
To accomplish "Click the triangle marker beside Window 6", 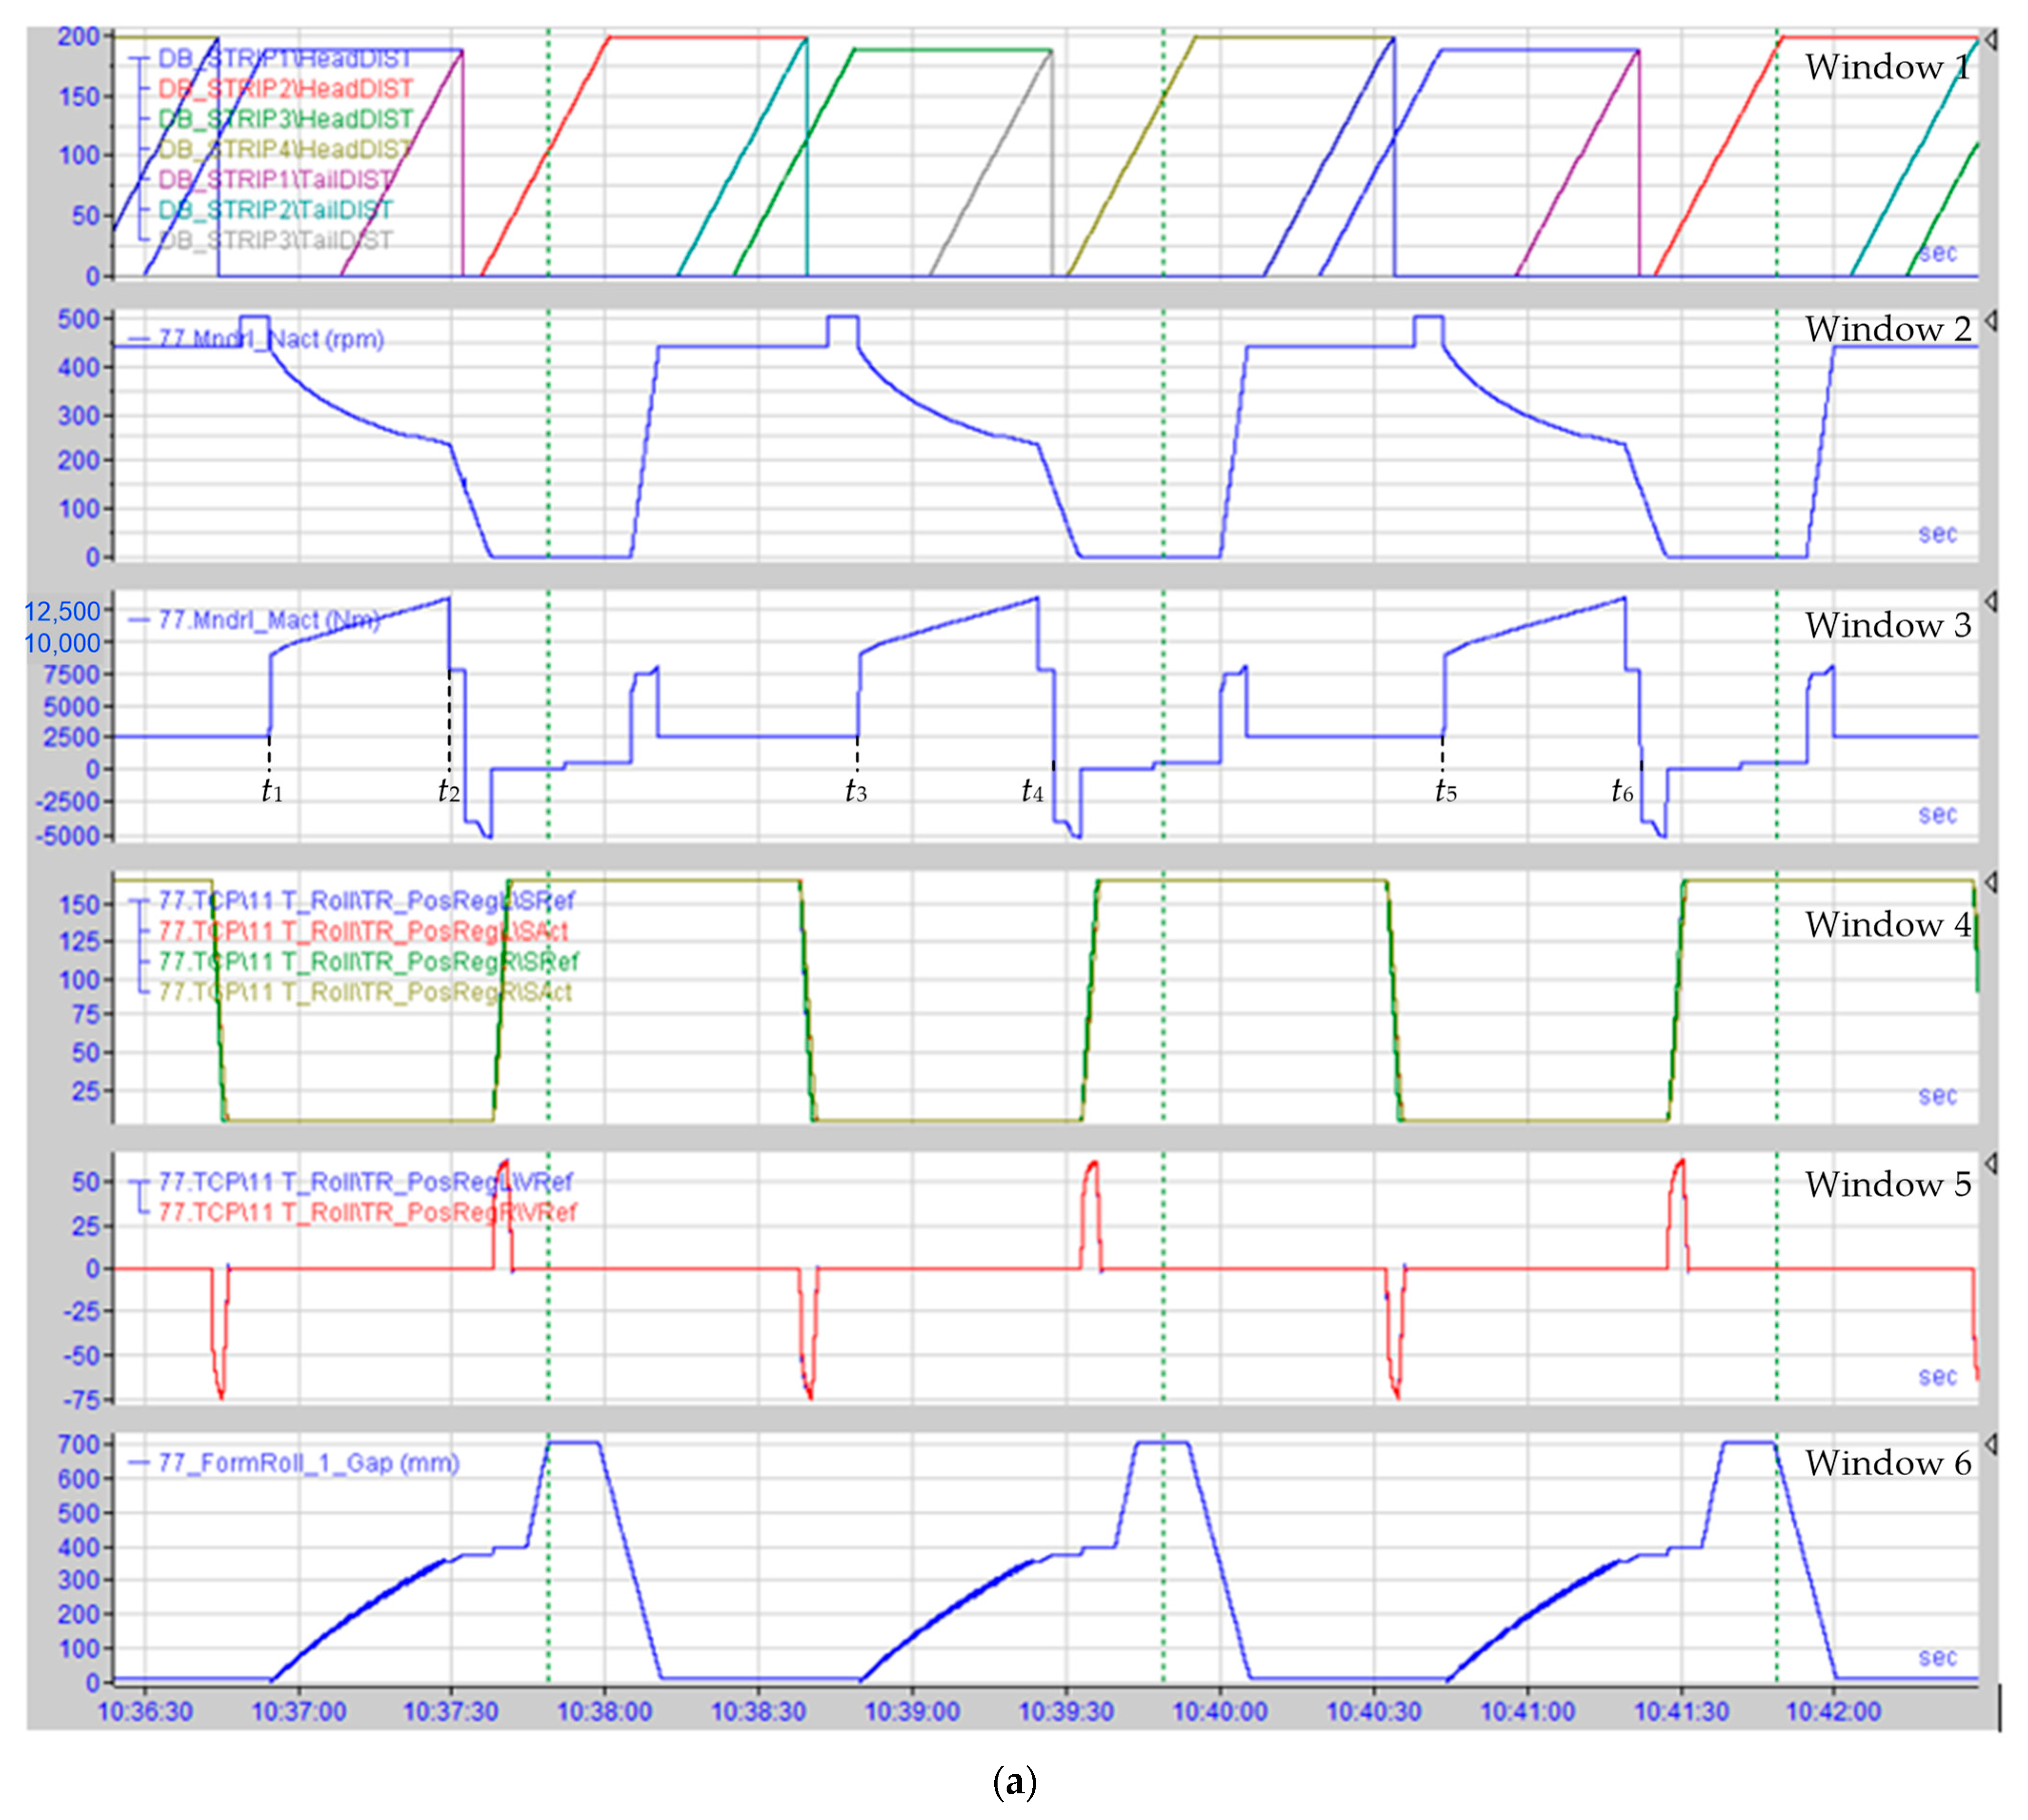I will [1991, 1444].
